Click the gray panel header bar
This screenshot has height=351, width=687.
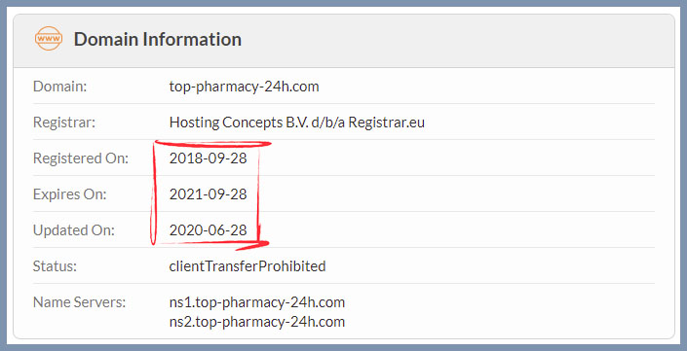tap(344, 40)
